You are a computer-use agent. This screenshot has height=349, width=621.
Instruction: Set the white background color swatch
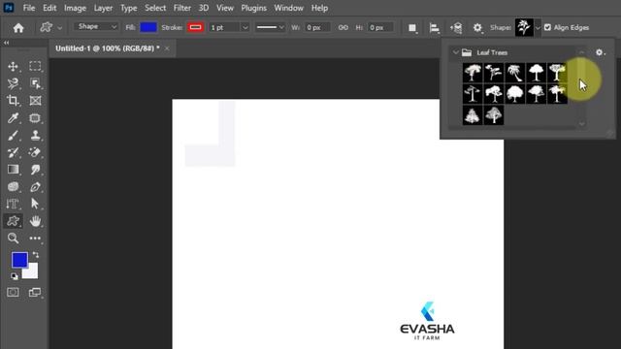coord(32,272)
